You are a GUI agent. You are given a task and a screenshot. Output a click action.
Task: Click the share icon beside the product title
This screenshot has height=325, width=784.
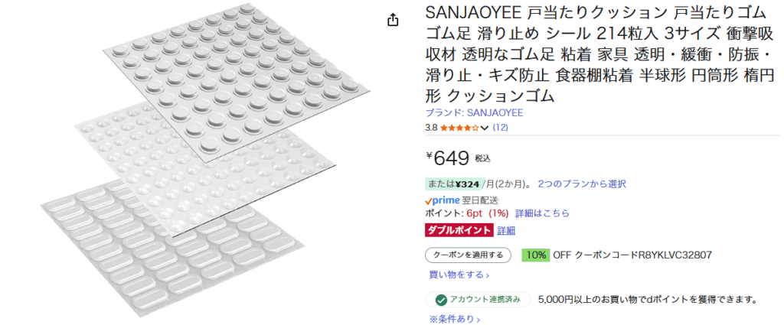[x=393, y=20]
